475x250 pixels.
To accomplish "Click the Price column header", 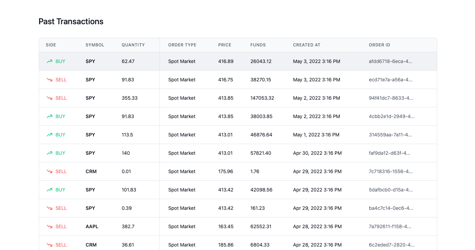I will pyautogui.click(x=225, y=45).
